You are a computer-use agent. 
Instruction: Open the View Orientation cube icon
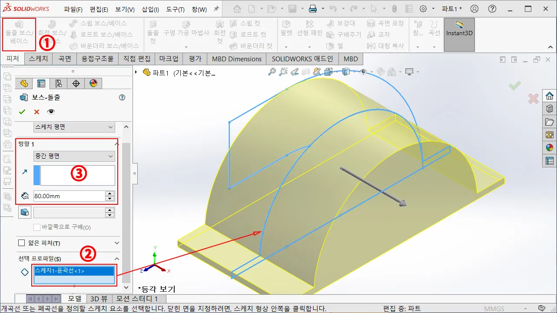pos(329,72)
